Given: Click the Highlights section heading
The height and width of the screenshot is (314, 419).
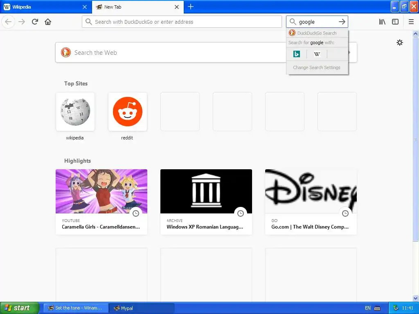Looking at the screenshot, I should (x=77, y=161).
